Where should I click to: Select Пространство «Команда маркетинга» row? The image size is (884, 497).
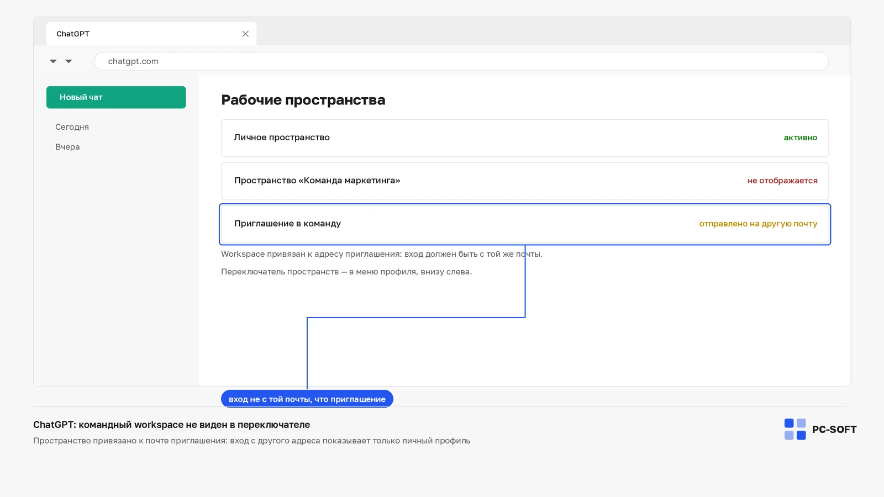click(525, 181)
